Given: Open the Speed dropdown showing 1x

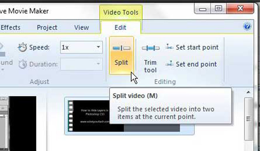Looking at the screenshot, I should [82, 48].
